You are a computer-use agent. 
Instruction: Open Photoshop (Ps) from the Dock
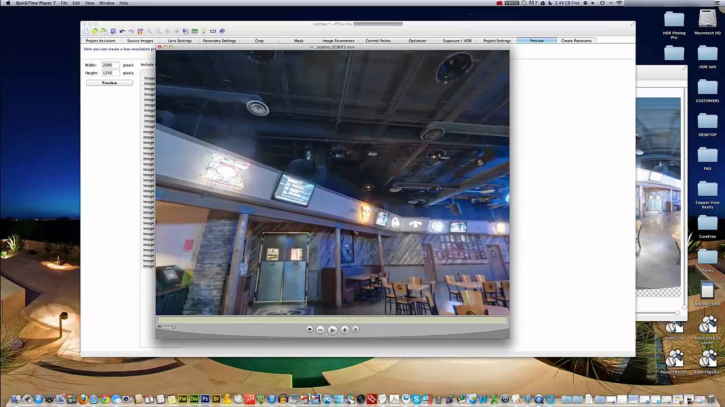point(205,399)
